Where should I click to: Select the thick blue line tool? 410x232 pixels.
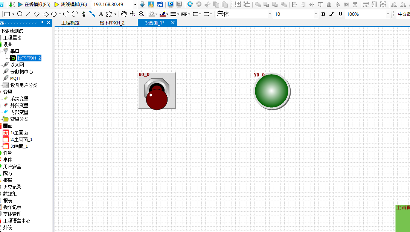pyautogui.click(x=92, y=14)
